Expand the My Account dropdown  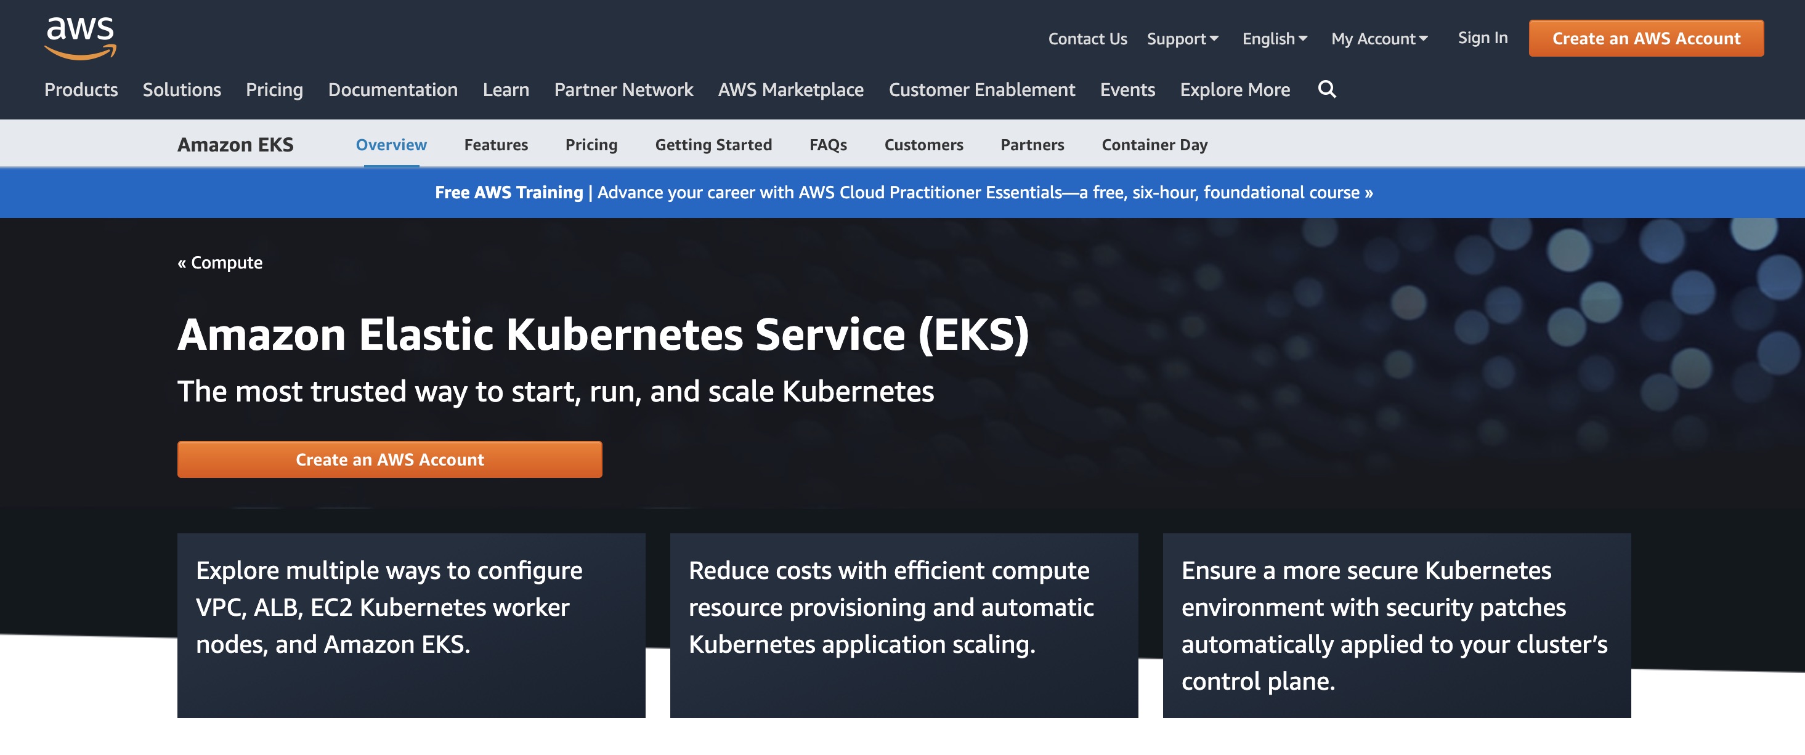(1379, 39)
